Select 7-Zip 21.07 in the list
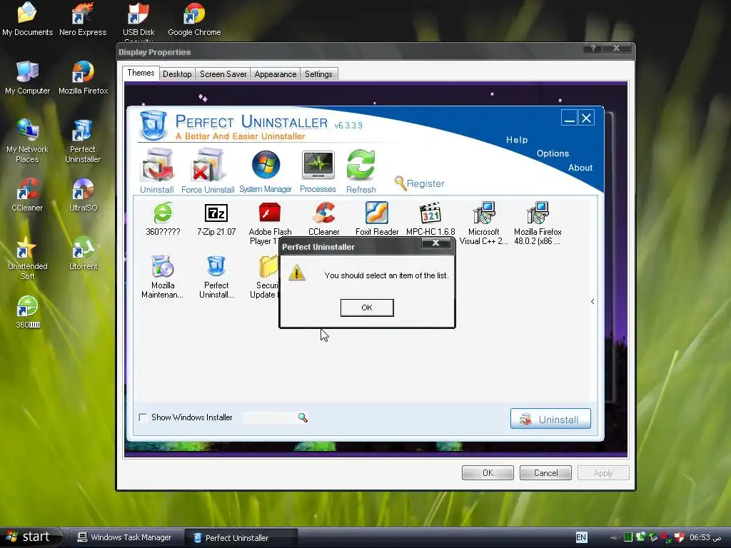 point(216,219)
